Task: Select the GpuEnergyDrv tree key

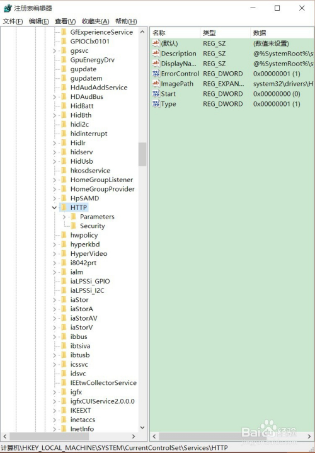Action: pyautogui.click(x=93, y=60)
